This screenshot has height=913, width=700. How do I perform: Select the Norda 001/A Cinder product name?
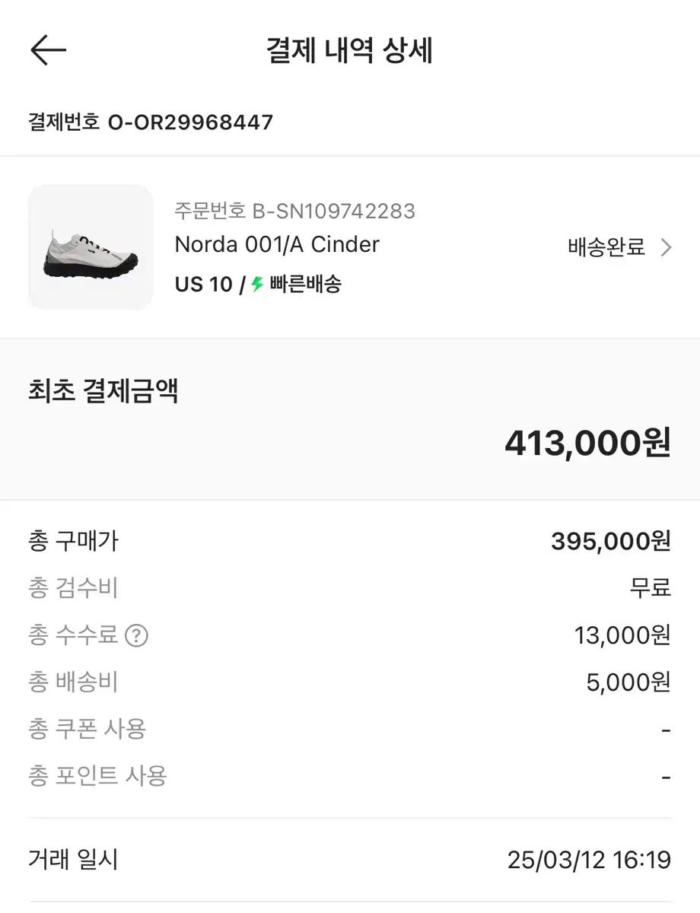tap(277, 244)
